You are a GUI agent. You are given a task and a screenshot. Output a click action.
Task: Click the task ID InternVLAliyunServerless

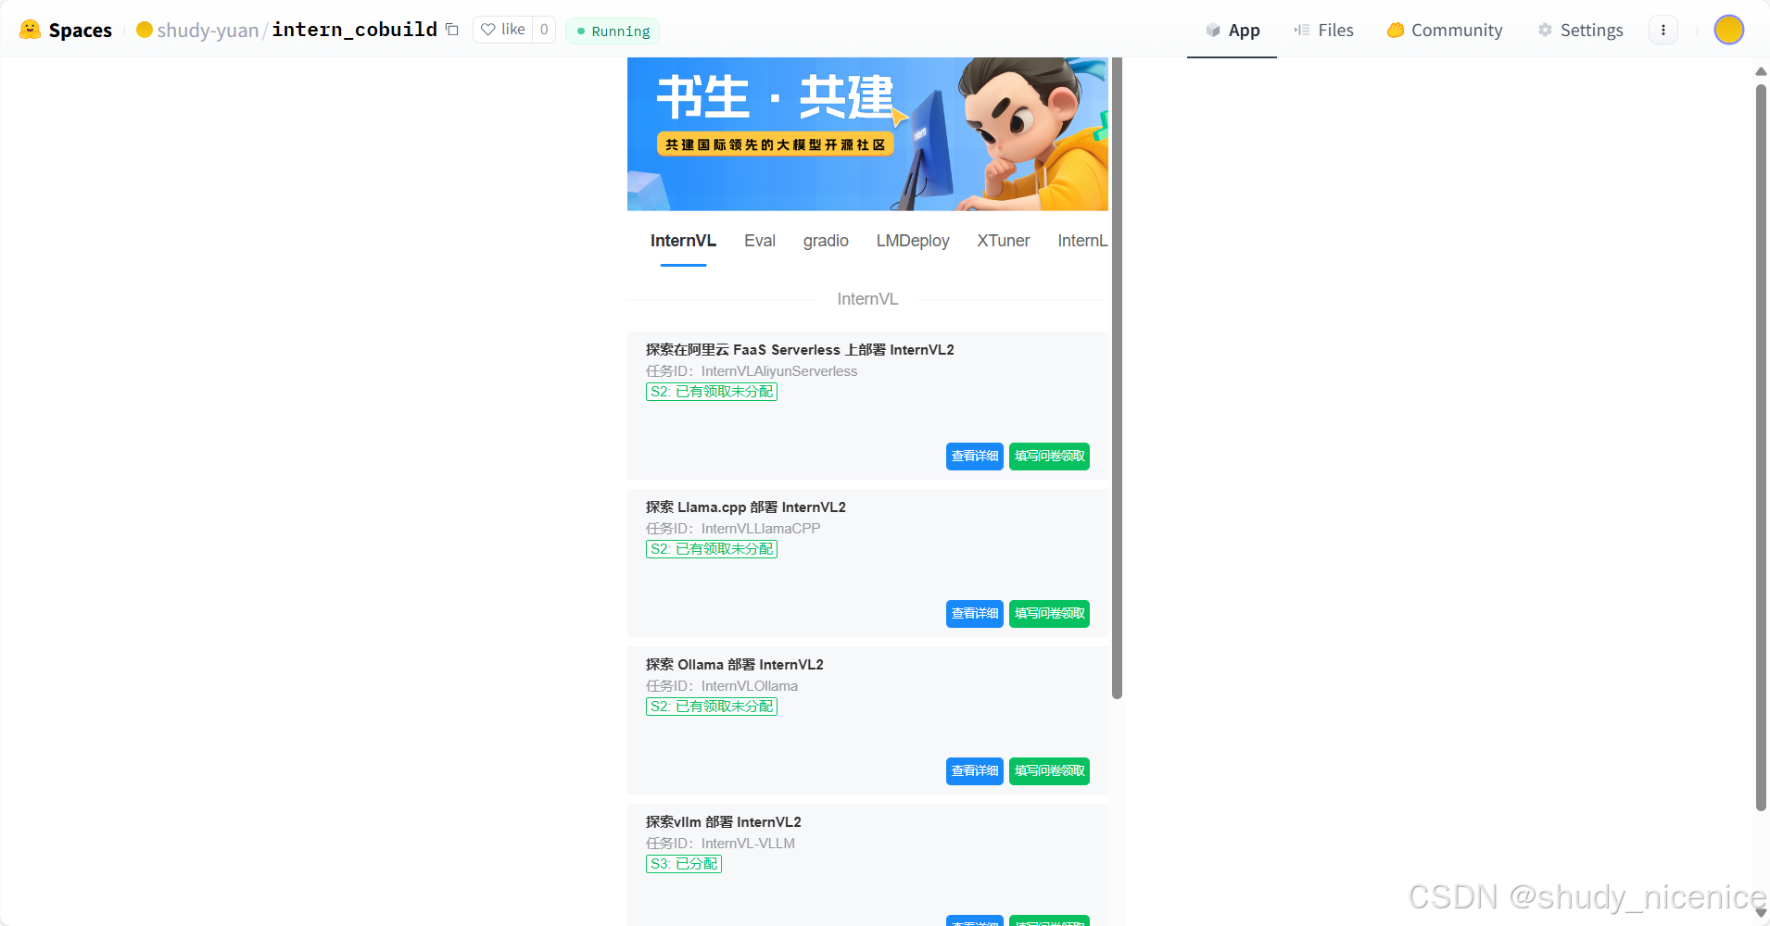click(779, 371)
